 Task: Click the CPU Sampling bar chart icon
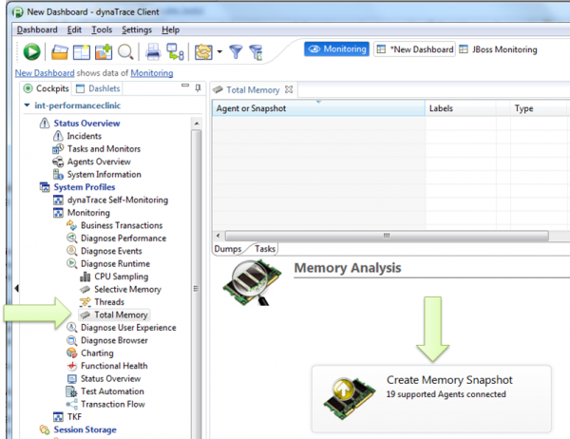(x=85, y=277)
